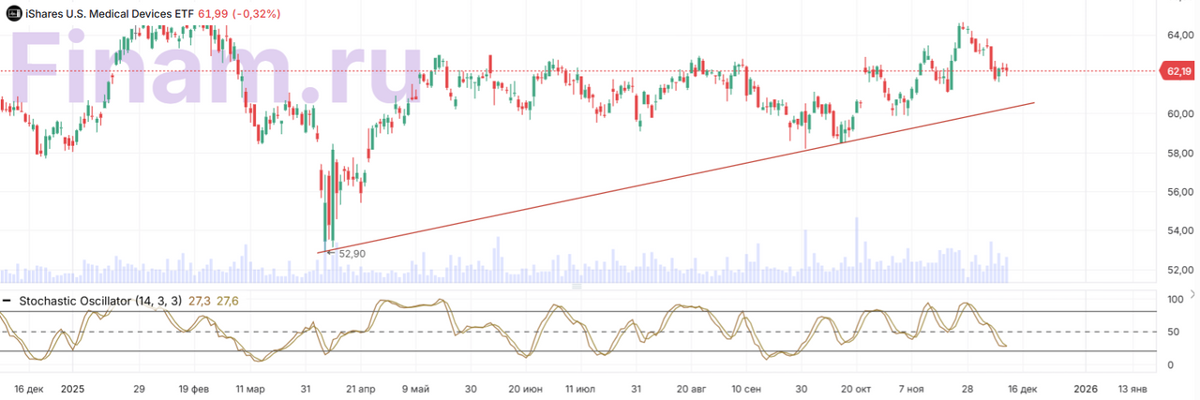1200x400 pixels.
Task: Click the 64,00 price axis label
Action: [1178, 36]
